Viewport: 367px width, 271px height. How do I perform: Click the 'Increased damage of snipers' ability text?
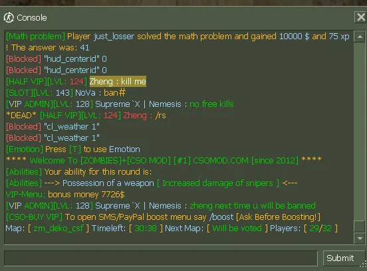pos(217,183)
